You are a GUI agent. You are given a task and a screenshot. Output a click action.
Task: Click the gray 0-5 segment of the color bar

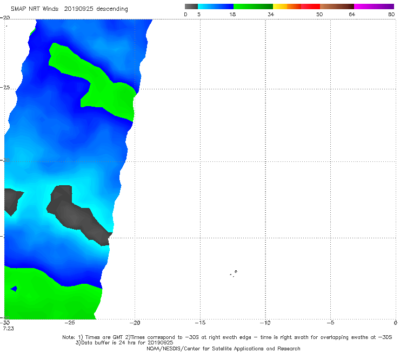(191, 6)
